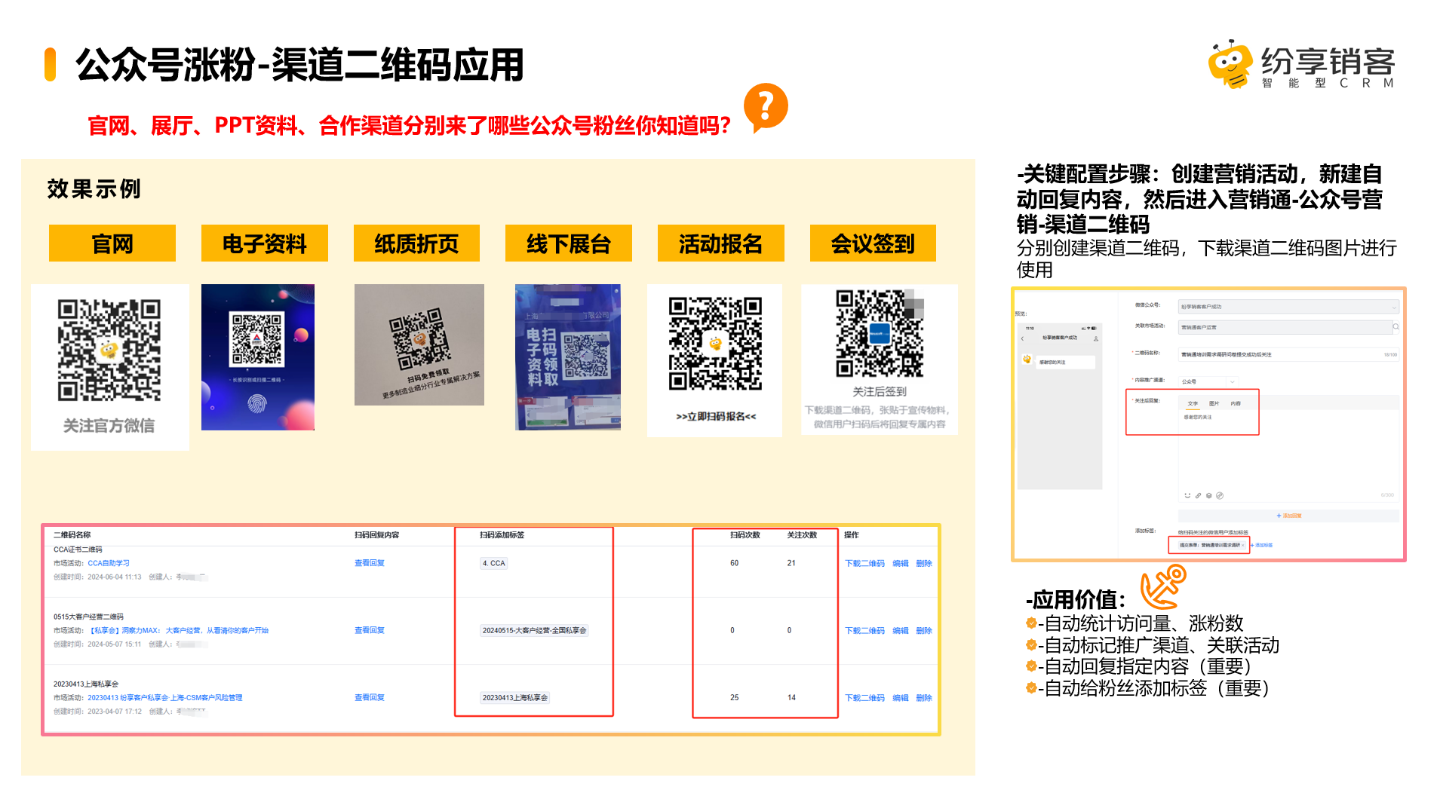Click the 扫码添加标签 column header
The width and height of the screenshot is (1440, 805).
click(x=502, y=534)
